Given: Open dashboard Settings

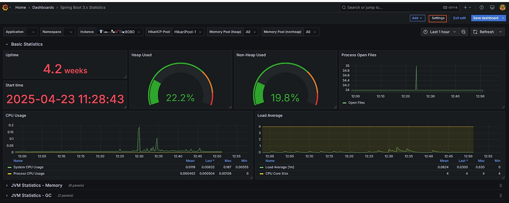Looking at the screenshot, I should 438,18.
